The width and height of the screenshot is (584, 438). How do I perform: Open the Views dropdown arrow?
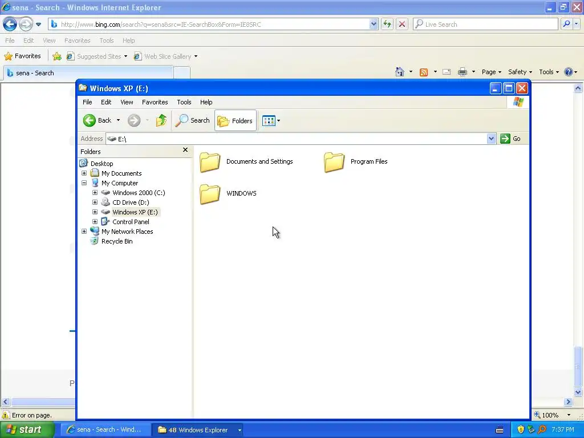pyautogui.click(x=278, y=121)
